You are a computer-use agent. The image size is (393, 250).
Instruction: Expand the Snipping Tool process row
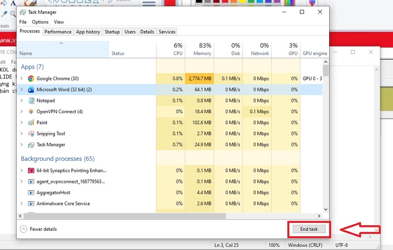tap(22, 133)
